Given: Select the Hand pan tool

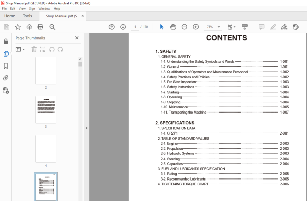Looking at the screenshot, I should (x=173, y=27).
